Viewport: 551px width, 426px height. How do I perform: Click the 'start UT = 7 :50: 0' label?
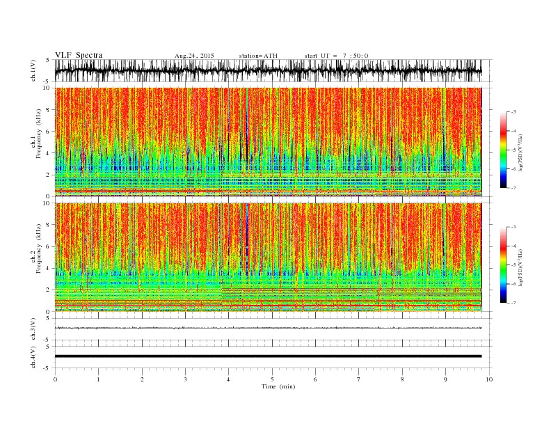click(x=336, y=56)
